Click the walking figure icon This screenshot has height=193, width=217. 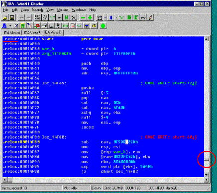click(58, 26)
